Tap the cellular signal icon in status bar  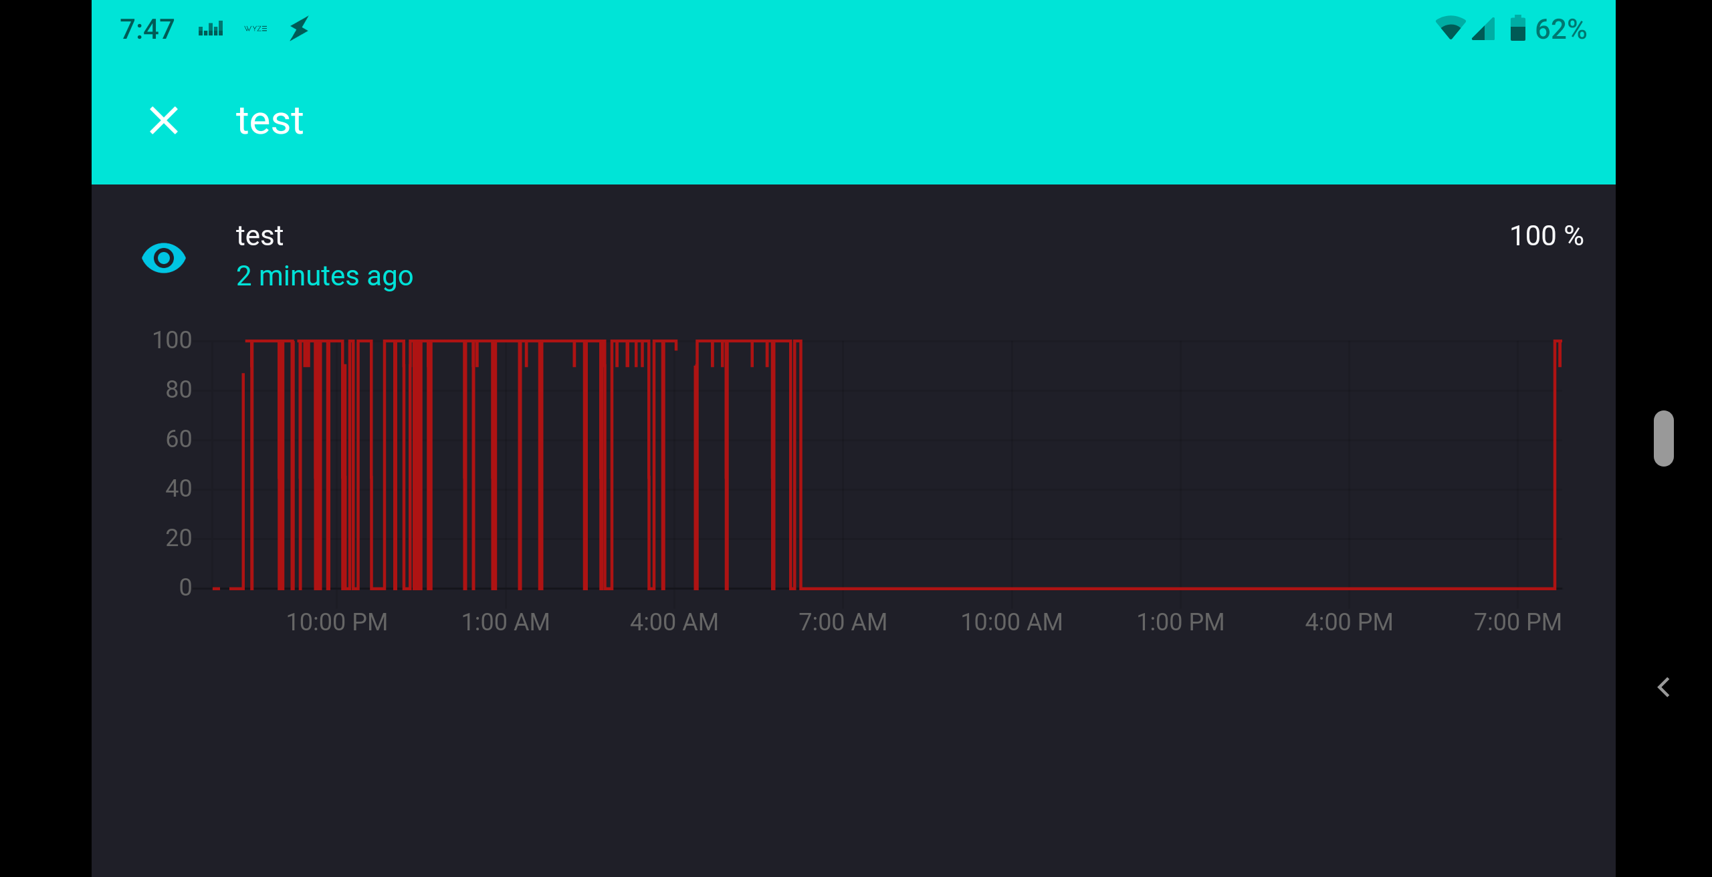tap(209, 28)
